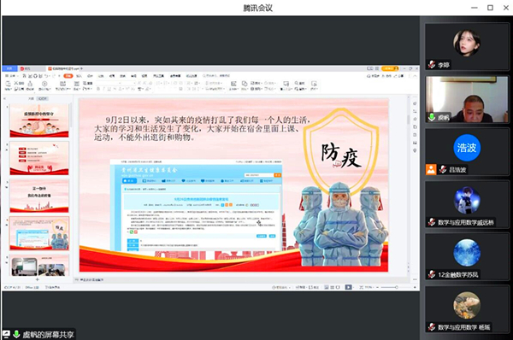
Task: Toggle bold formatting
Action: (97, 89)
